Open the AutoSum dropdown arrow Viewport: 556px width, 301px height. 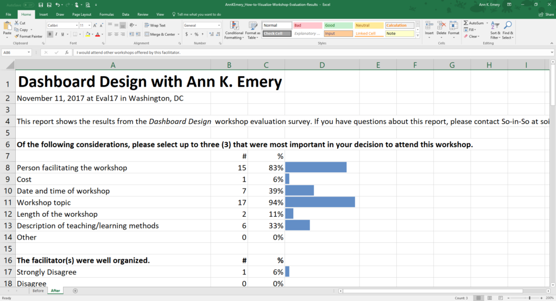tap(487, 23)
